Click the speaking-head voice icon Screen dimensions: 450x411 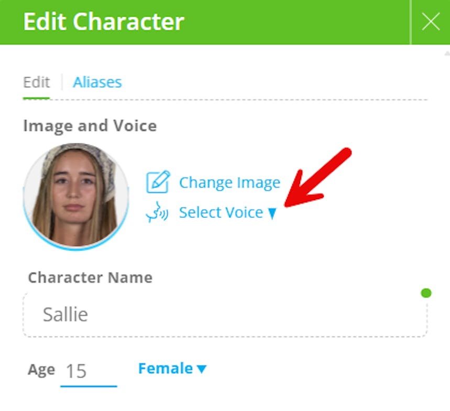coord(157,213)
